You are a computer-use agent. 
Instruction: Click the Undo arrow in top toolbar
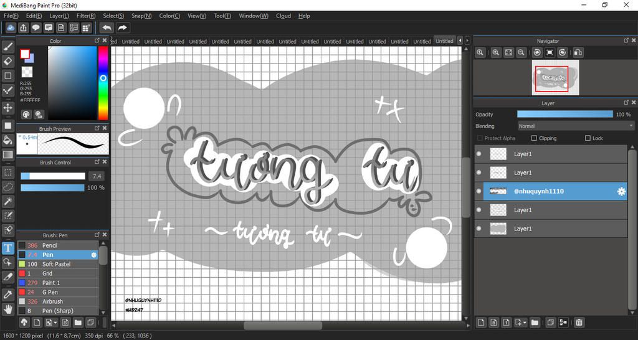[x=107, y=27]
